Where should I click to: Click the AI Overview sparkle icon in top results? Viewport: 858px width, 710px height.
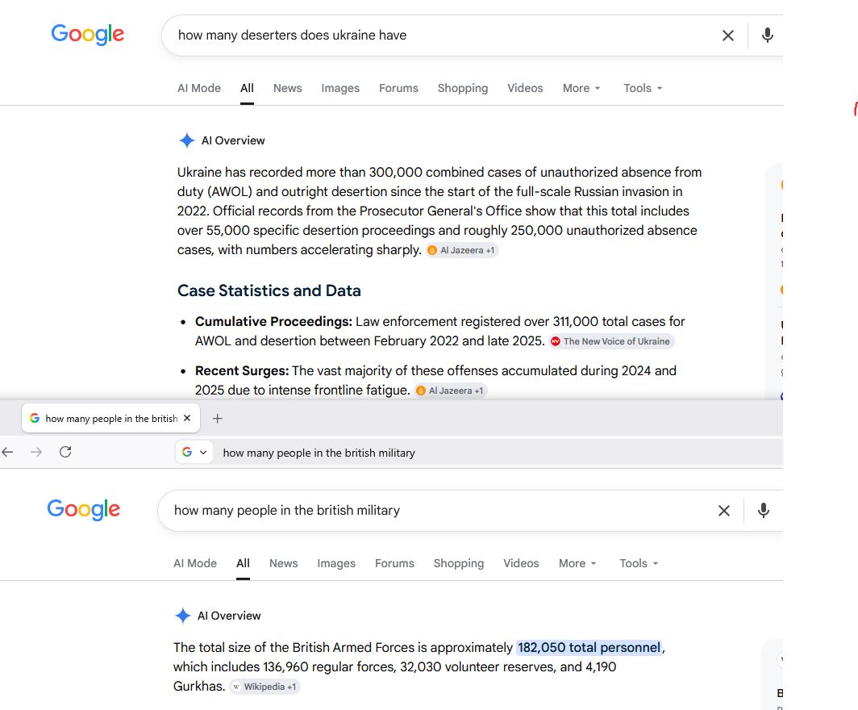[x=186, y=140]
